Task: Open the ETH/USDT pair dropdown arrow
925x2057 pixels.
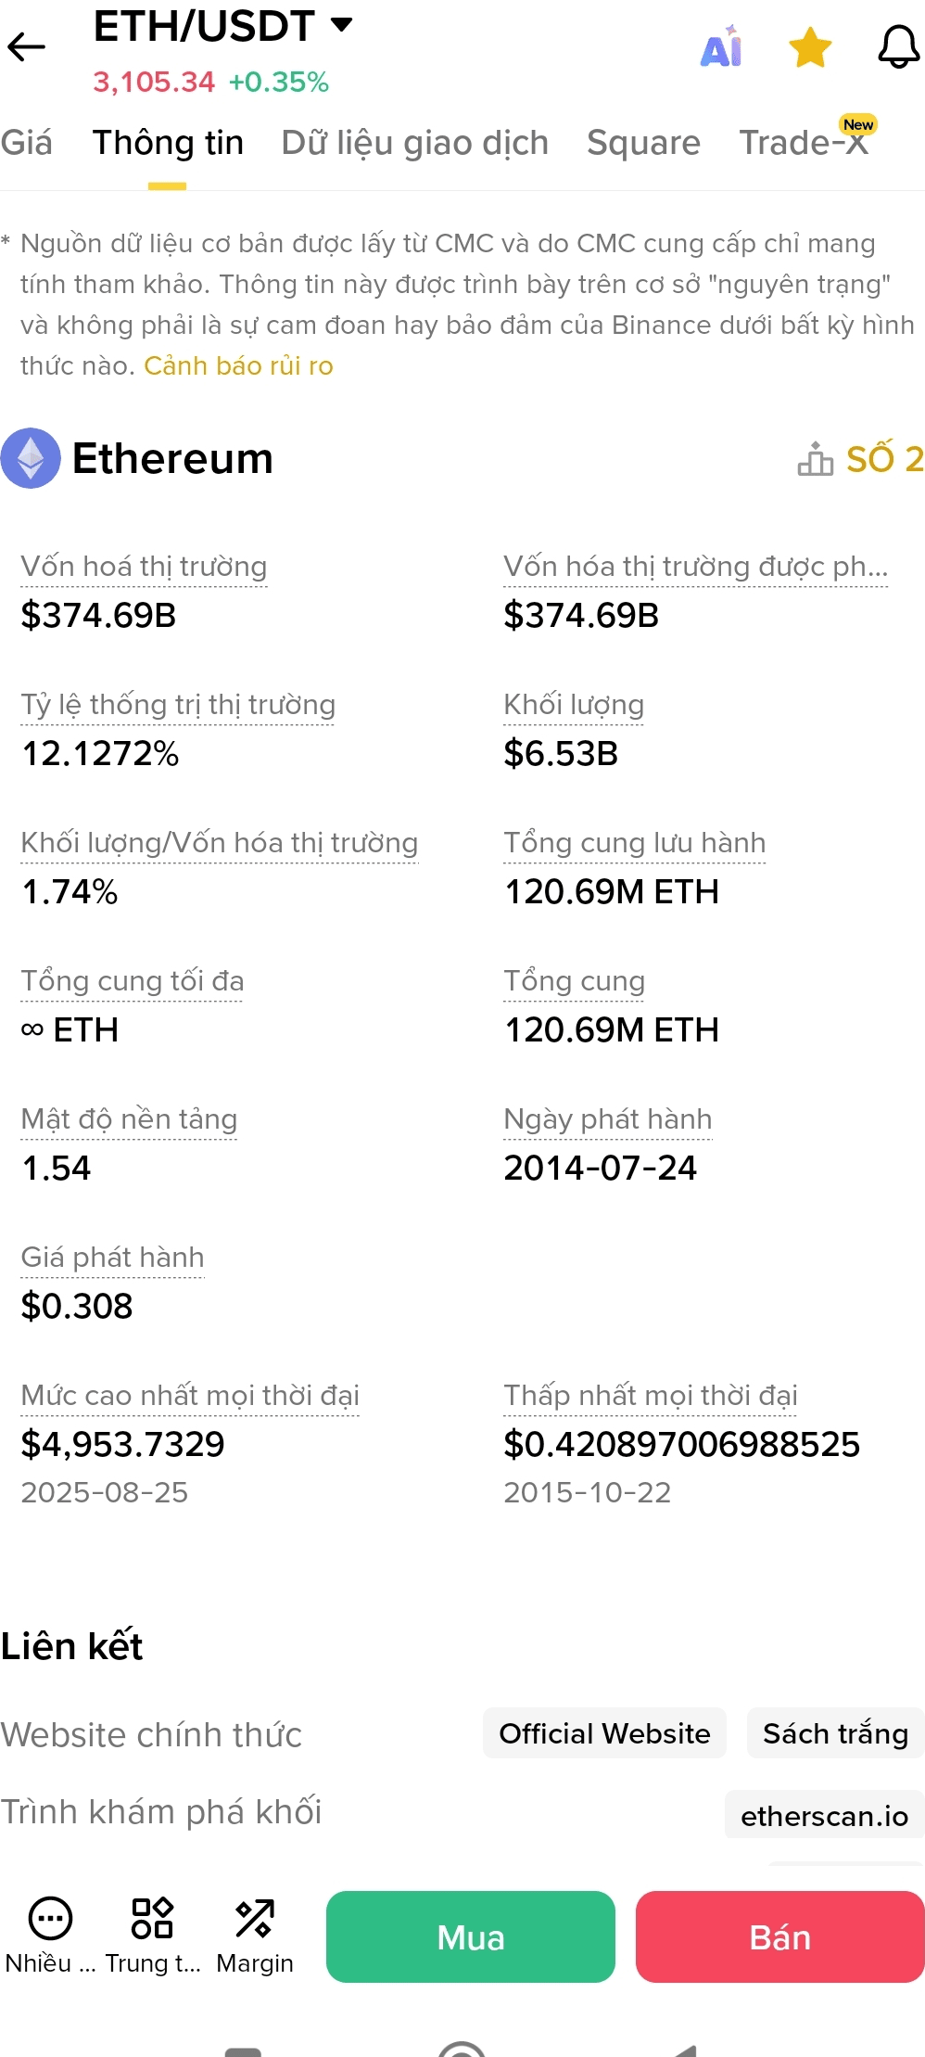Action: (342, 25)
